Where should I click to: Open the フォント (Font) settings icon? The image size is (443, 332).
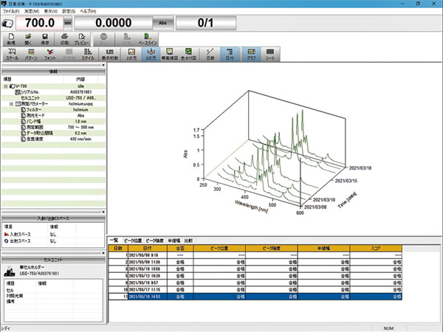pyautogui.click(x=50, y=55)
